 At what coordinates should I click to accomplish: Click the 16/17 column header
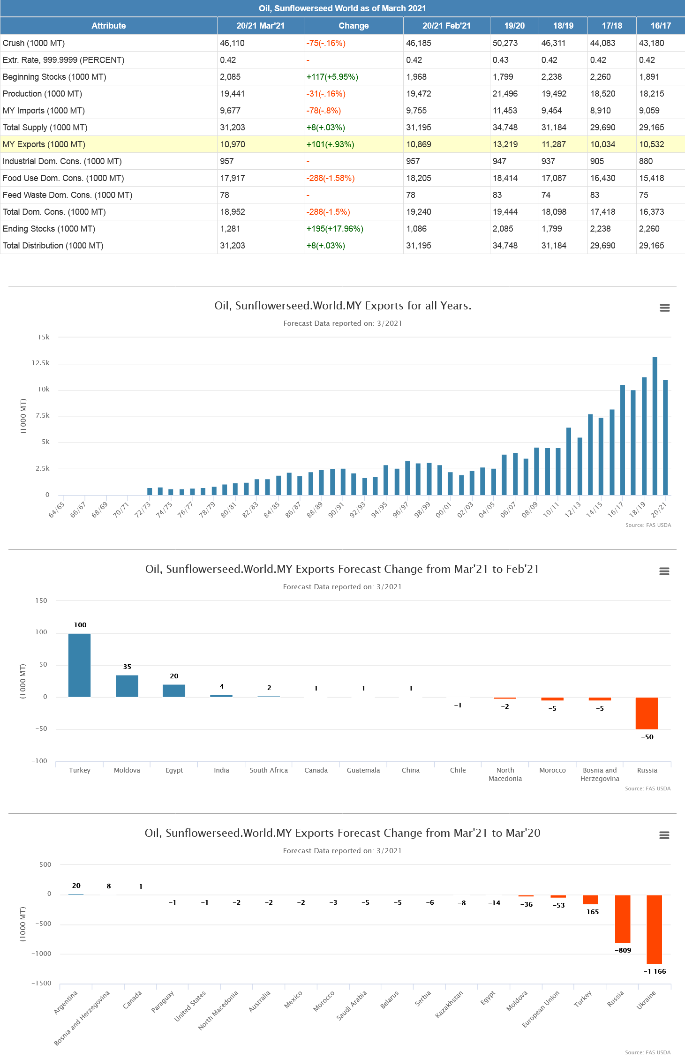click(660, 26)
